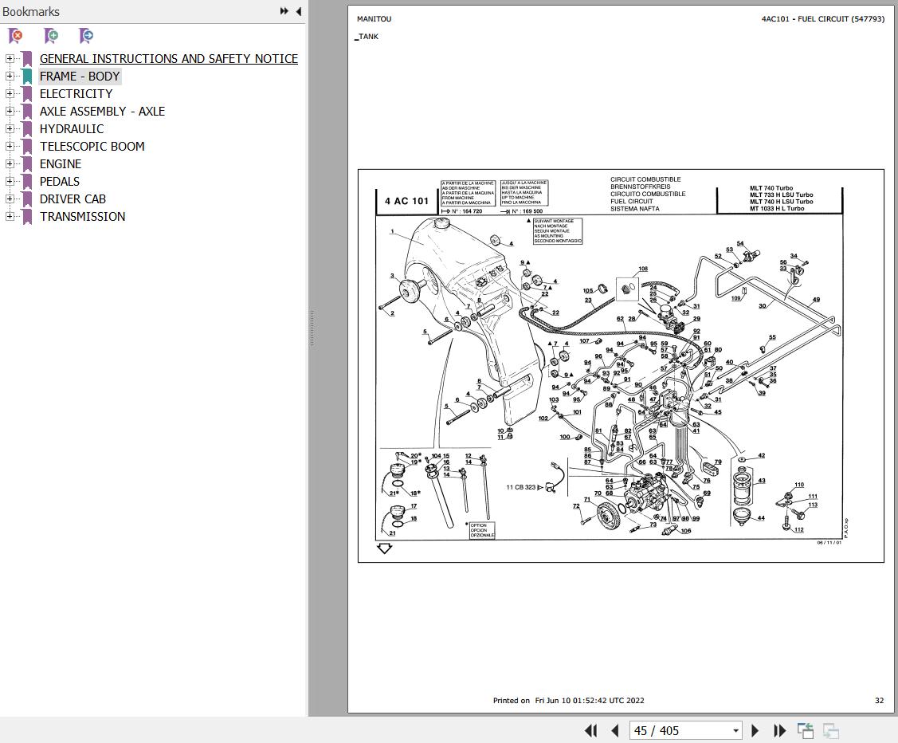Jump to the first page
898x743 pixels.
point(590,730)
